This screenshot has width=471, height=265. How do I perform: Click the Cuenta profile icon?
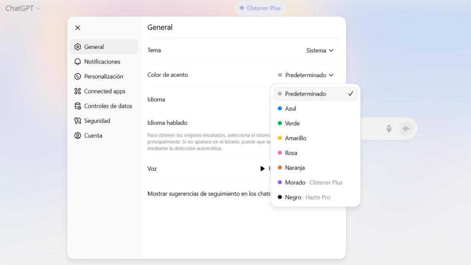pos(78,135)
